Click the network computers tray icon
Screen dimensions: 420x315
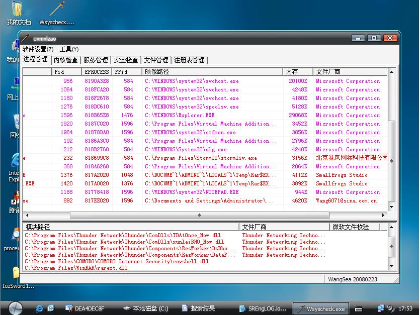click(380, 308)
